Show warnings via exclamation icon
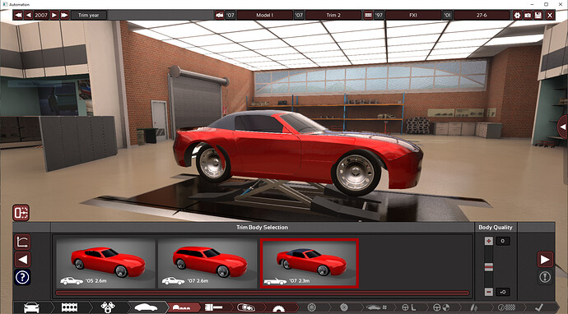 tap(545, 277)
